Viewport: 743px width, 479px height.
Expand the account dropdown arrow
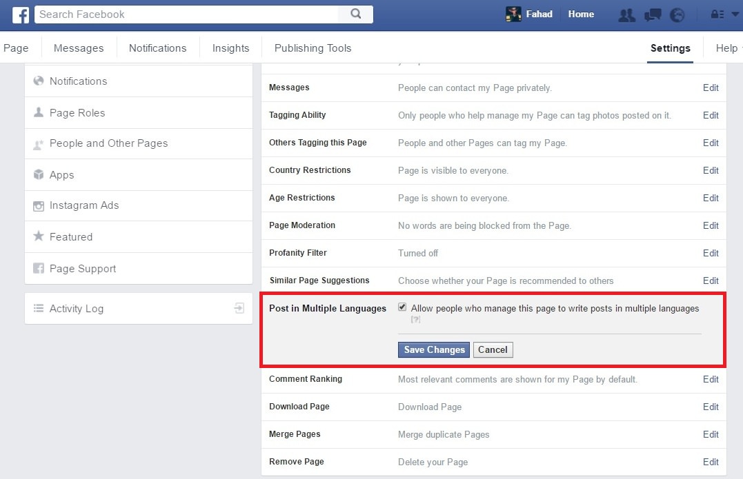(x=735, y=14)
